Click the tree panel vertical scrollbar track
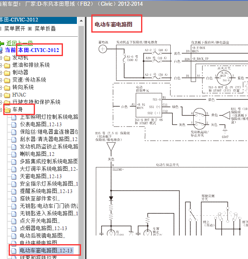 [81, 142]
